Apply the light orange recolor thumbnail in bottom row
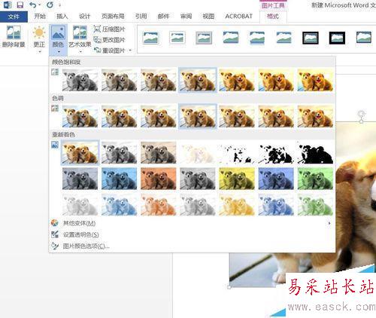 pyautogui.click(x=159, y=205)
